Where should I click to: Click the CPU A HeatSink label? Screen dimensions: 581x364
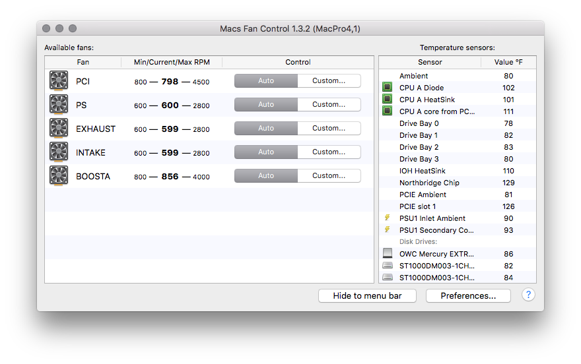pyautogui.click(x=427, y=100)
